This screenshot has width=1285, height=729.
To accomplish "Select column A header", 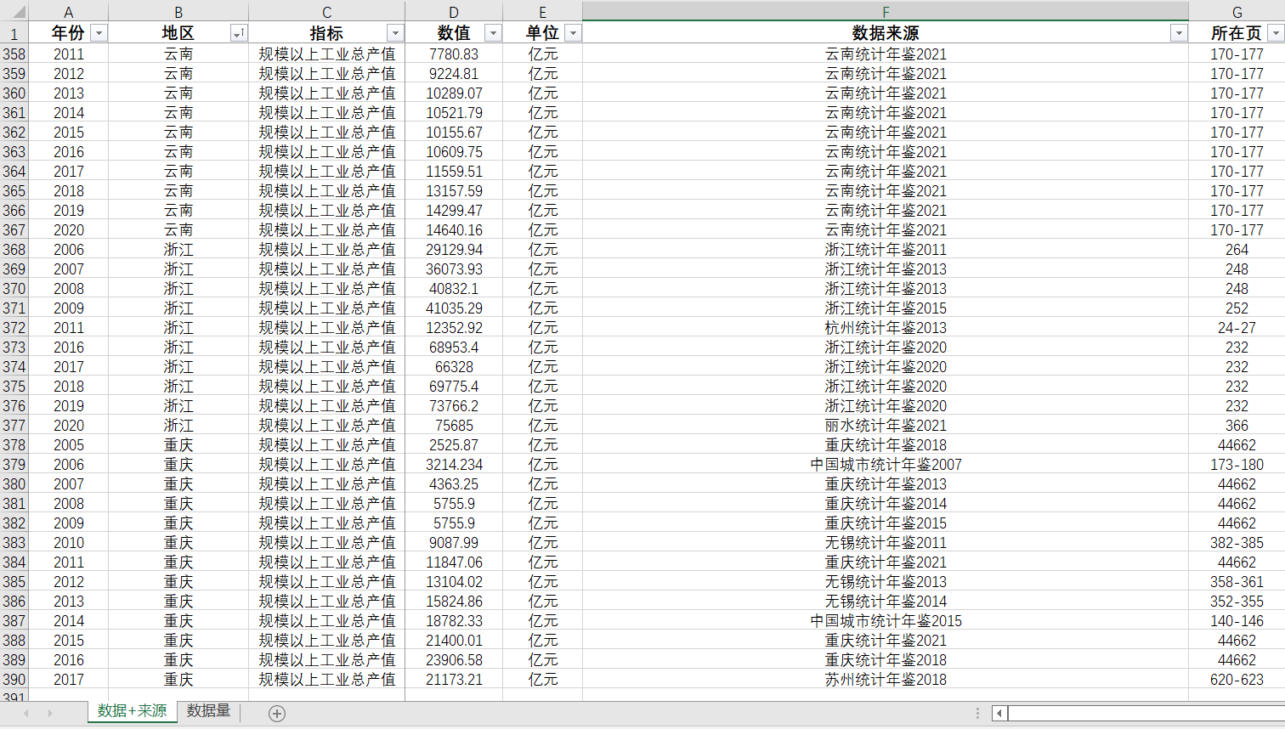I will pyautogui.click(x=69, y=12).
